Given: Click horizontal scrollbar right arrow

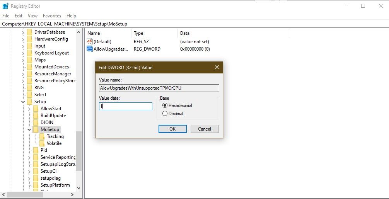Looking at the screenshot, I should (x=72, y=194).
